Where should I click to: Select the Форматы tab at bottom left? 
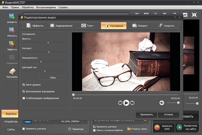tap(10, 114)
